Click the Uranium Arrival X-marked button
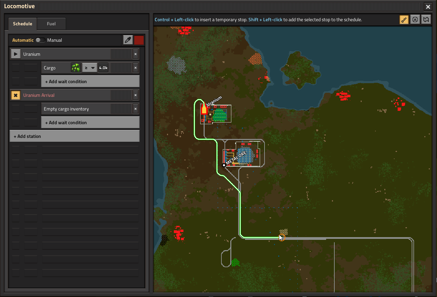The width and height of the screenshot is (437, 297). pos(15,95)
